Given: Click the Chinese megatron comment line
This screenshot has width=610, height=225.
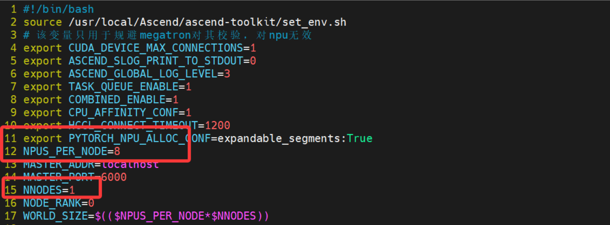Looking at the screenshot, I should (x=167, y=35).
